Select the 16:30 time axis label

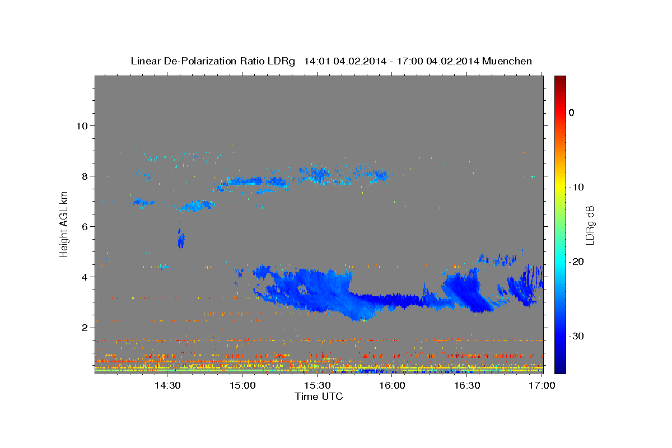(x=468, y=385)
